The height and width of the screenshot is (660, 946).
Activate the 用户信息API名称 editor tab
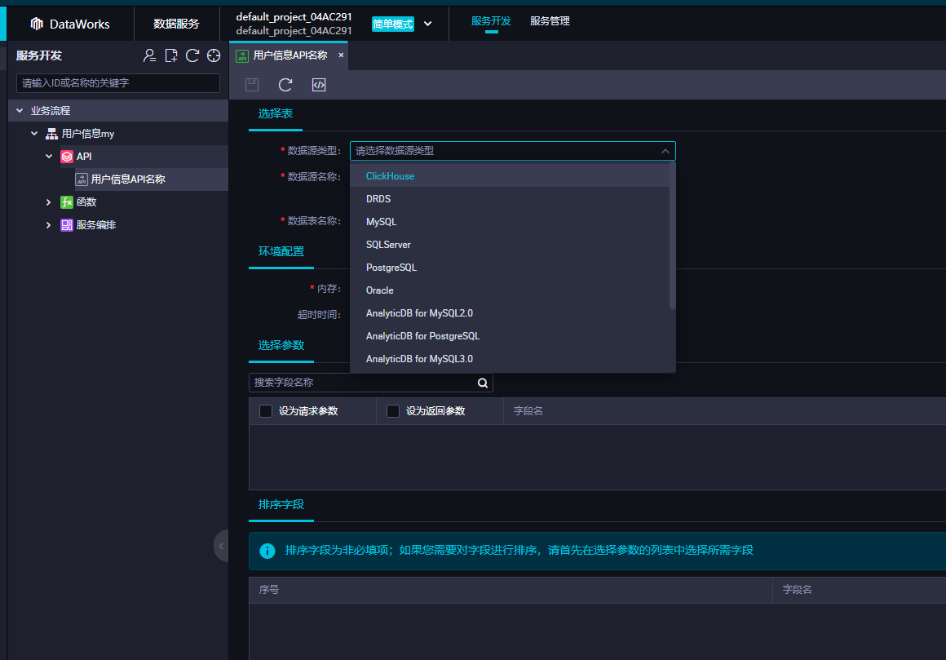[x=289, y=55]
